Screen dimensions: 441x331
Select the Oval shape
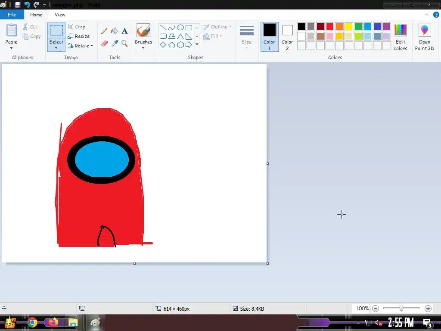[180, 28]
